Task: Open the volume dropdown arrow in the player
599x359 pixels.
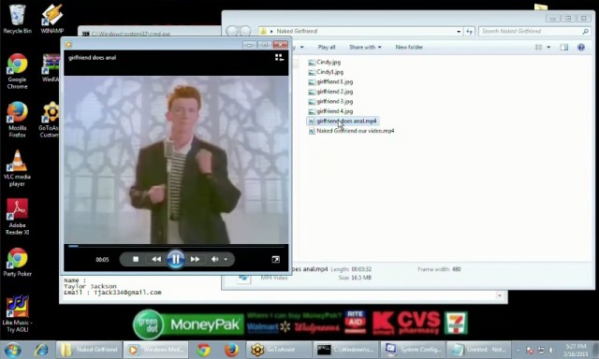Action: tap(226, 259)
